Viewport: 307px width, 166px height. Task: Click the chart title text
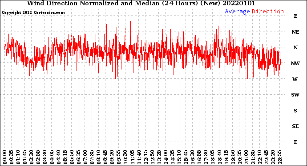[x=141, y=3]
